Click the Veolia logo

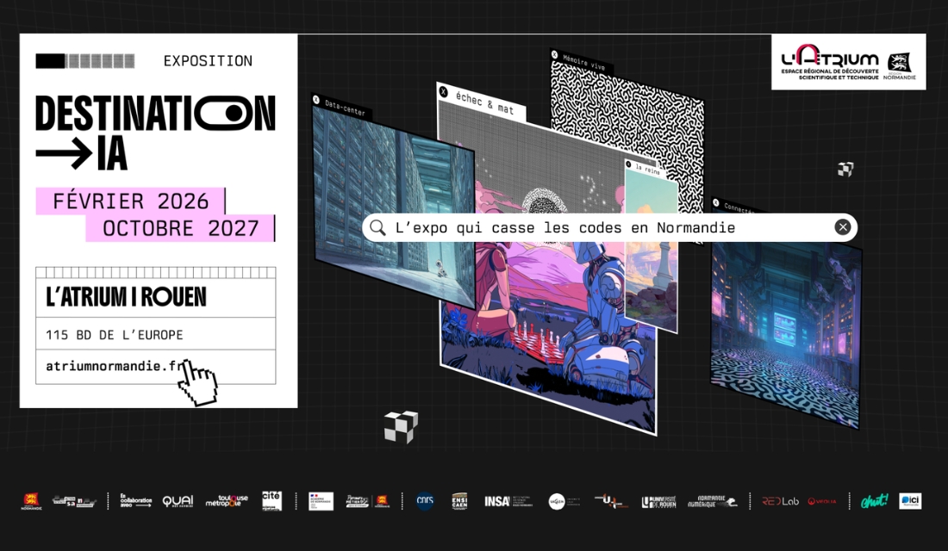point(822,501)
